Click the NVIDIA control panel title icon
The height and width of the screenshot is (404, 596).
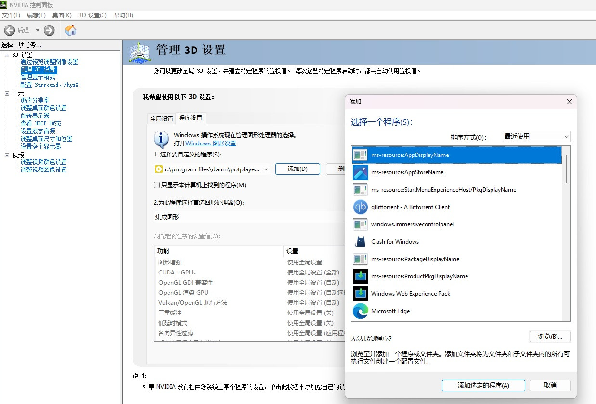pyautogui.click(x=4, y=5)
